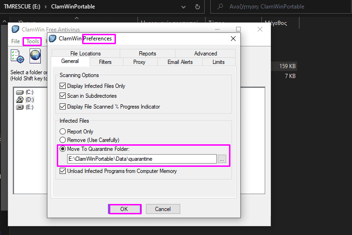Toggle Unload Infected Programs from Computer Memory
The image size is (352, 235).
(62, 171)
